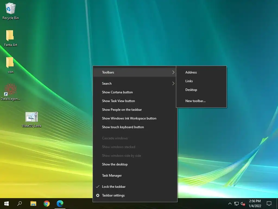This screenshot has height=209, width=278.
Task: Click the taskbar search magnifier icon
Action: [x=20, y=204]
